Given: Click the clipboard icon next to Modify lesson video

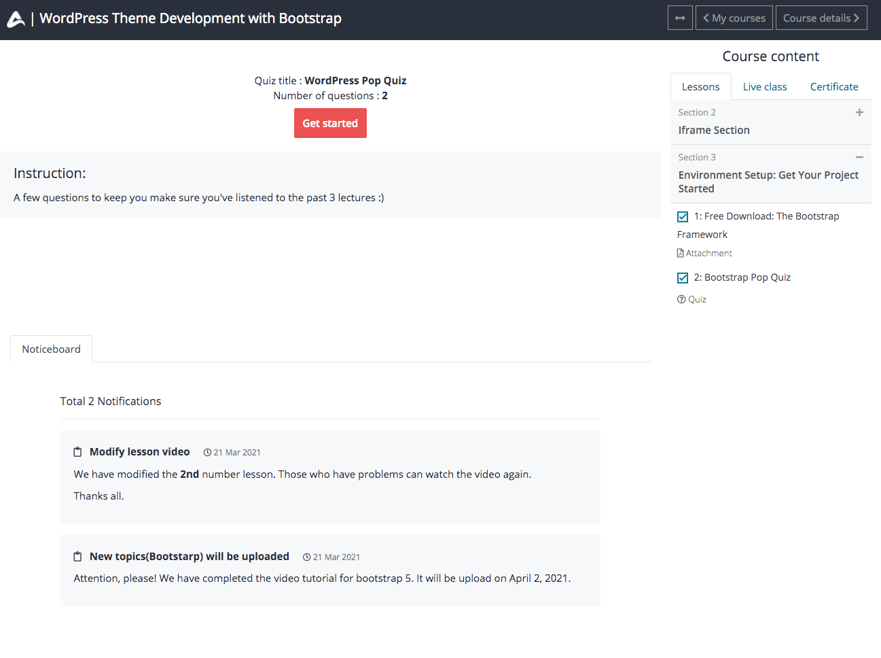Looking at the screenshot, I should click(77, 451).
